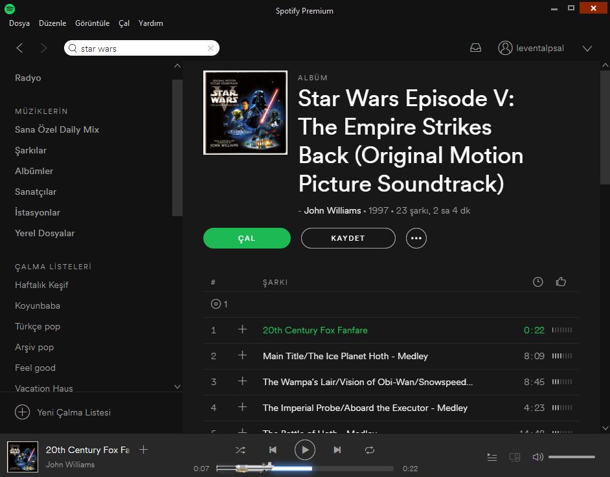
Task: Mute with the volume speaker icon
Action: click(537, 457)
